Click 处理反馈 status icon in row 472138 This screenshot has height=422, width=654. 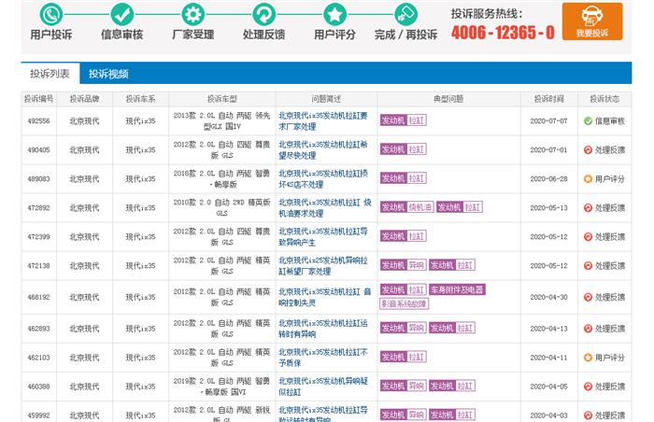tap(588, 266)
